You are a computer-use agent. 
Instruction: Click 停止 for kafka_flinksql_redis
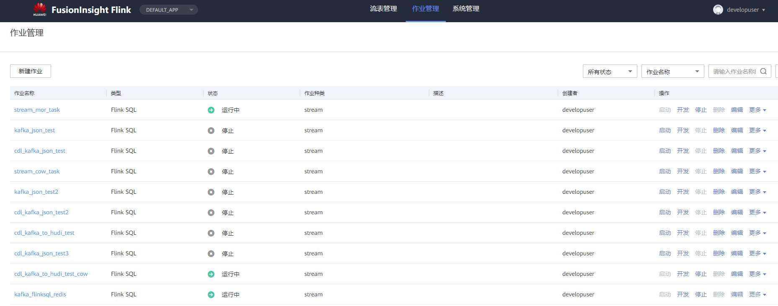coord(701,294)
